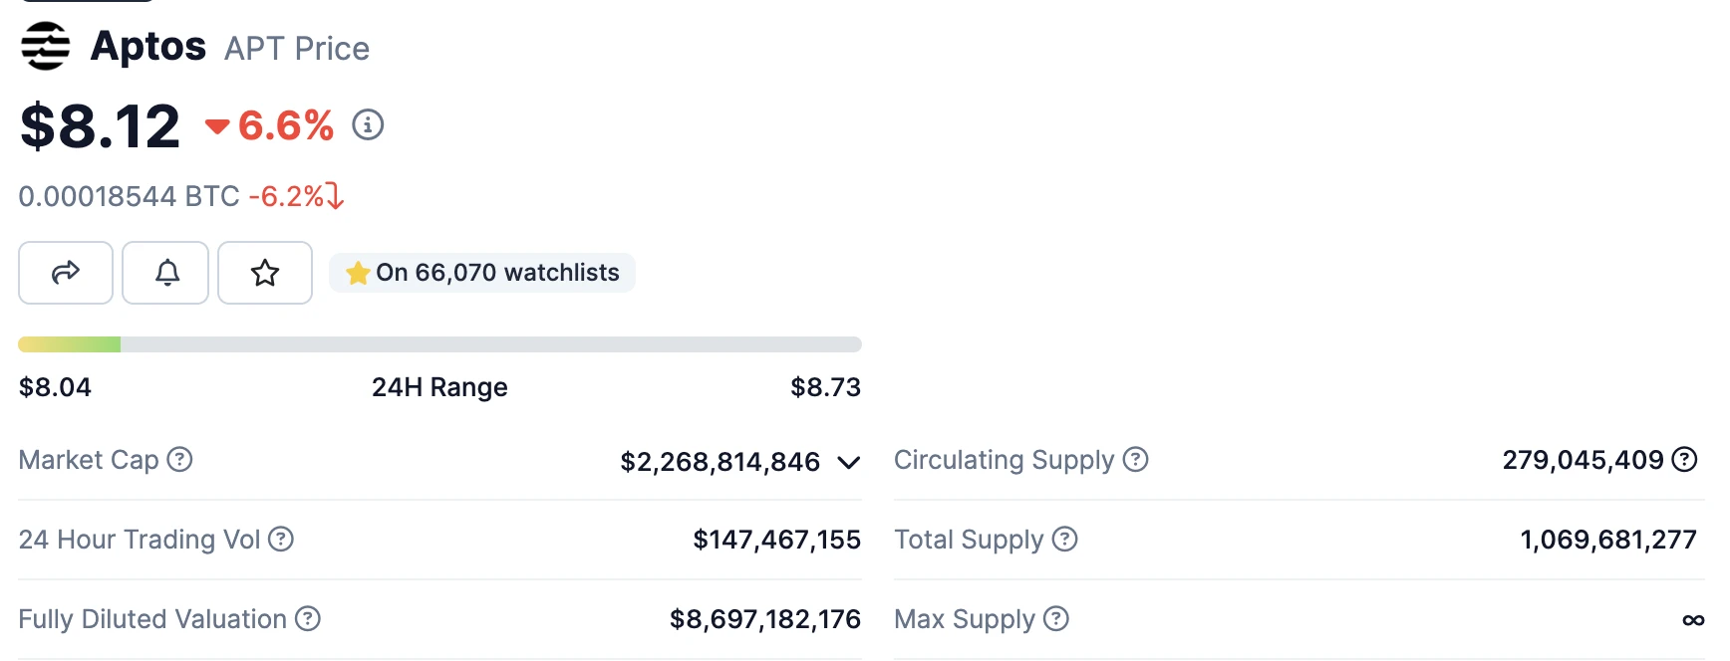Add Aptos to watchlist with star
Image resolution: width=1730 pixels, height=661 pixels.
point(265,273)
